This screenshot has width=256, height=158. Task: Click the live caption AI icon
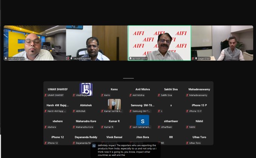point(94,146)
